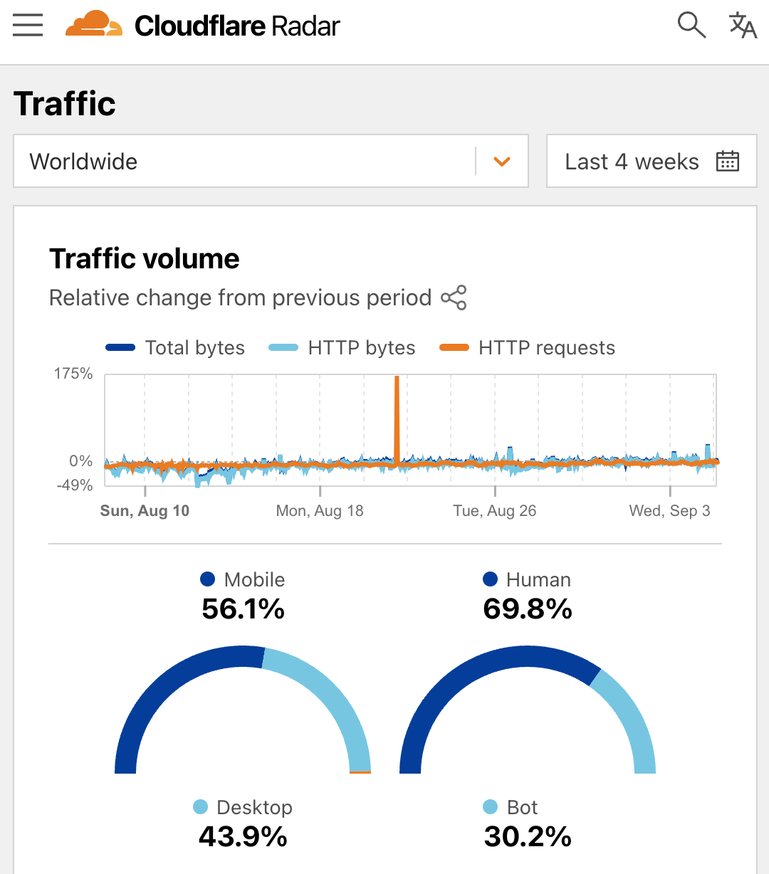Toggle the Total bytes legend series

[175, 347]
